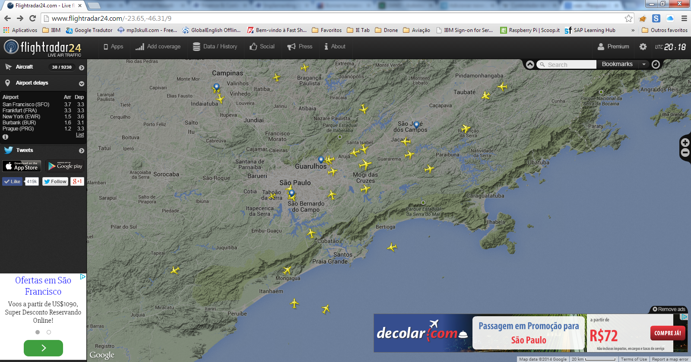Select second ad carousel dot

point(49,332)
